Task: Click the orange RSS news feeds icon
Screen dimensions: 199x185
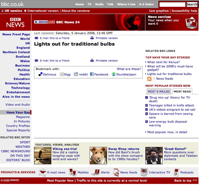Action: [x=149, y=79]
